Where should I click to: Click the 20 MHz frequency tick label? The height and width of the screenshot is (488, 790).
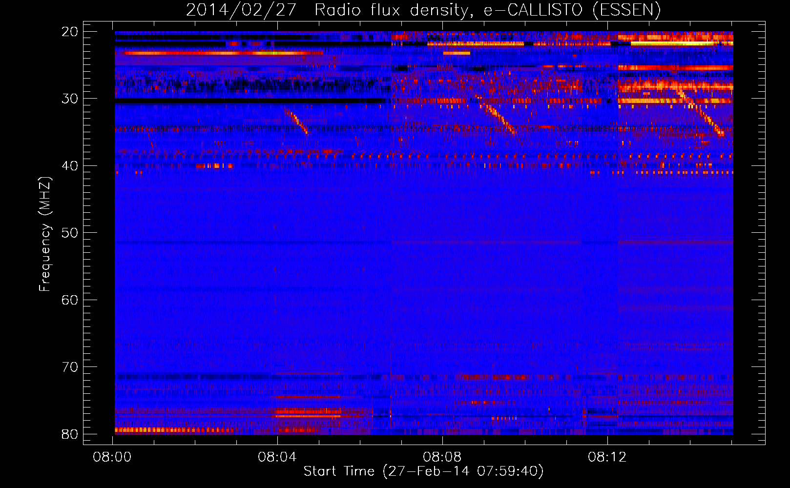70,32
